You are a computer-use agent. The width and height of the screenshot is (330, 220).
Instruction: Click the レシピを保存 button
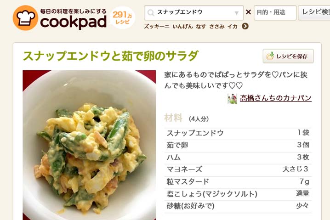click(288, 56)
